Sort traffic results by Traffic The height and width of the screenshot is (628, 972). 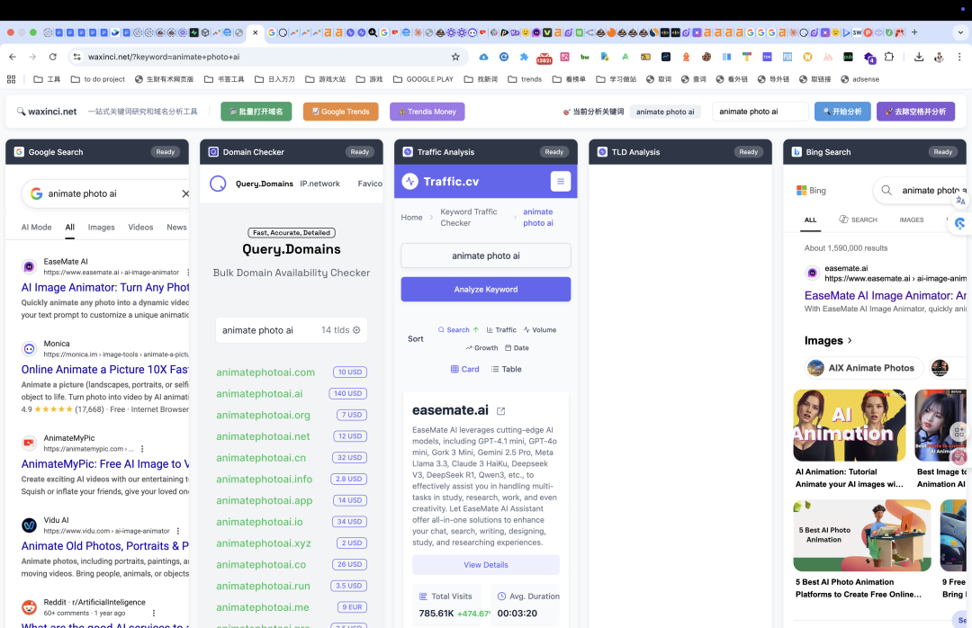[x=501, y=330]
